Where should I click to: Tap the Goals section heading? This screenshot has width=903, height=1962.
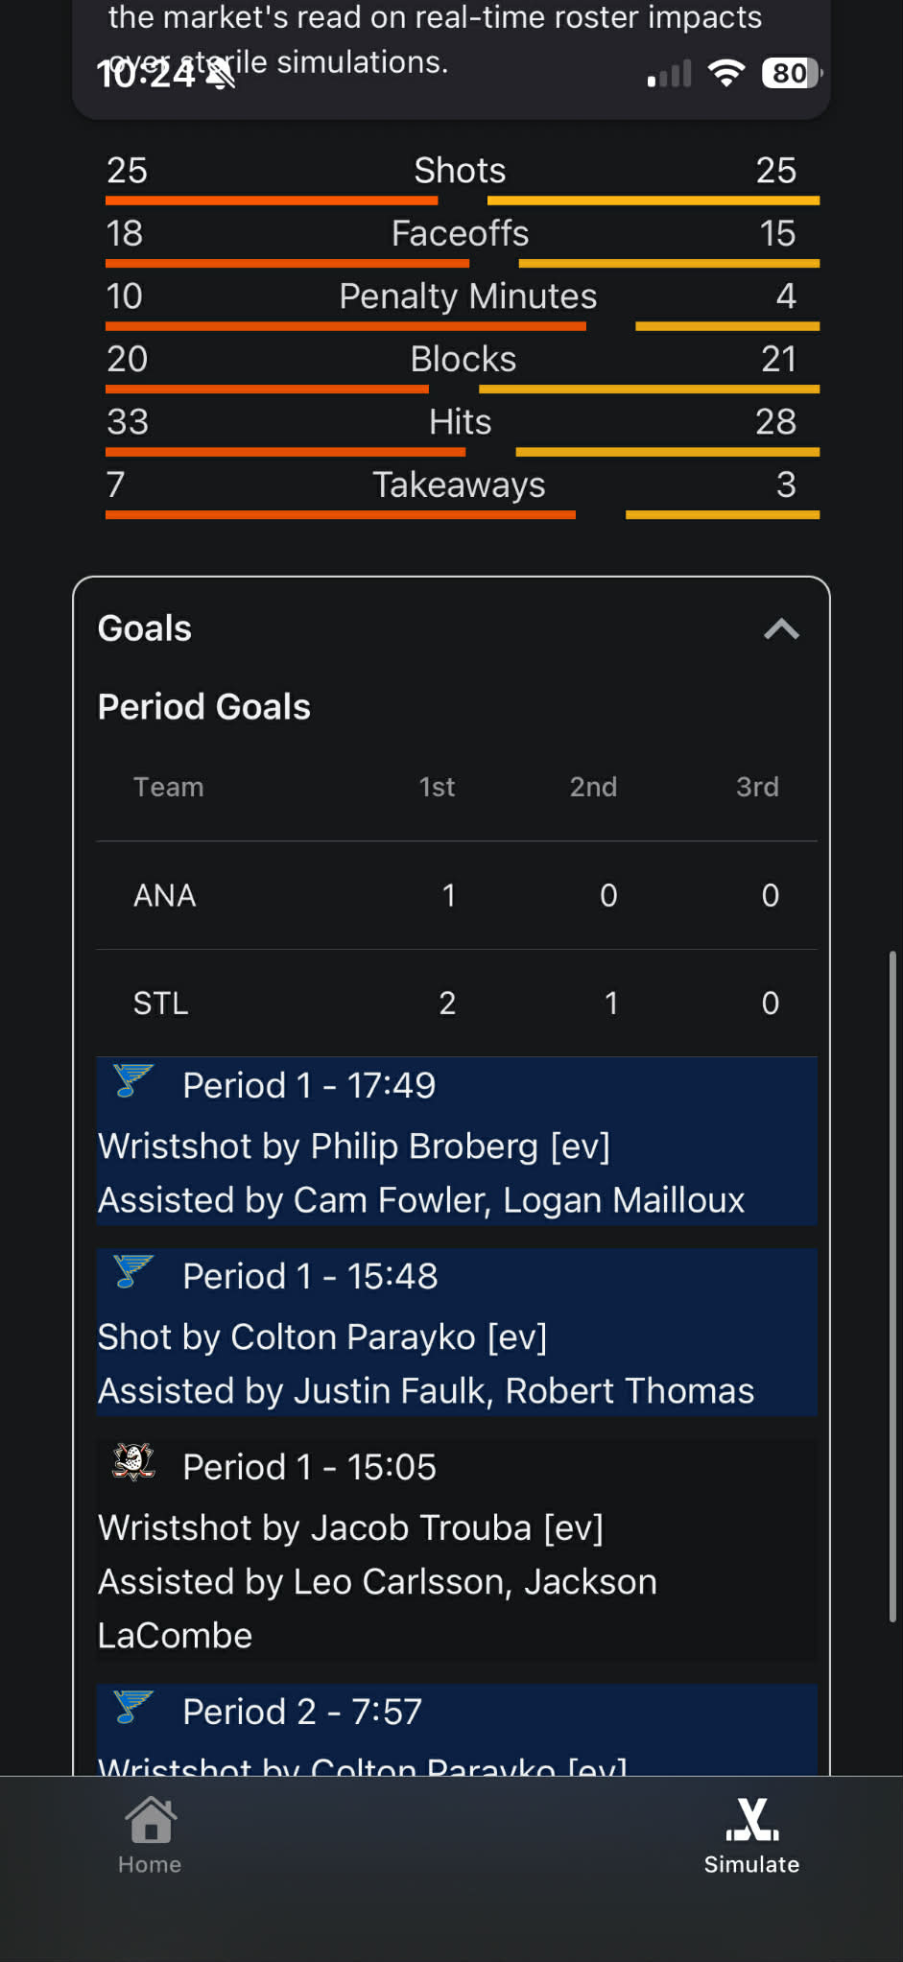[x=145, y=628]
